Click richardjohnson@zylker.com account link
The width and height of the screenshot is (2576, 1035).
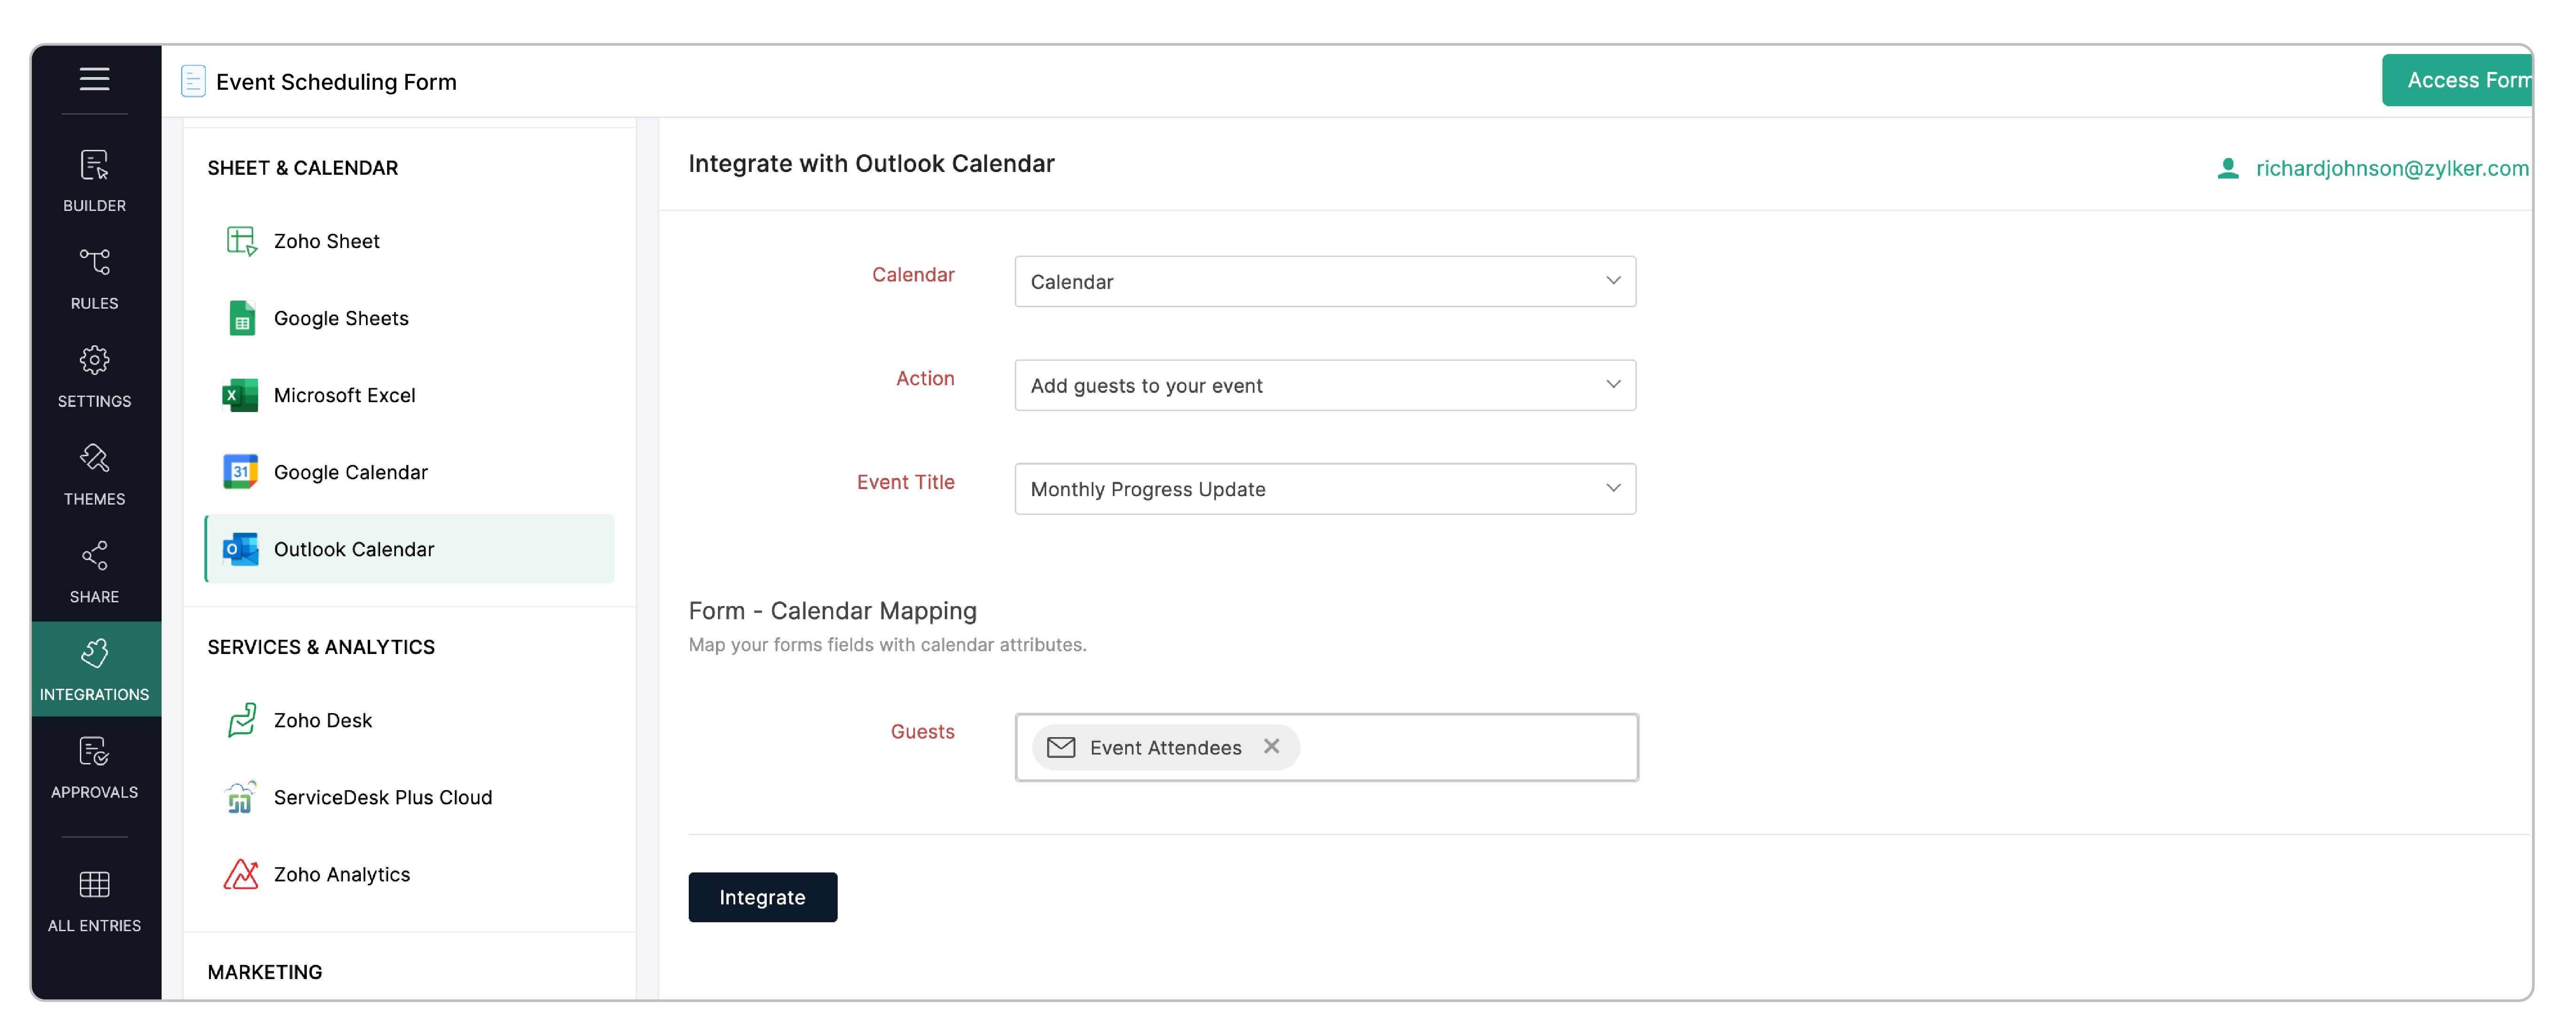2390,168
